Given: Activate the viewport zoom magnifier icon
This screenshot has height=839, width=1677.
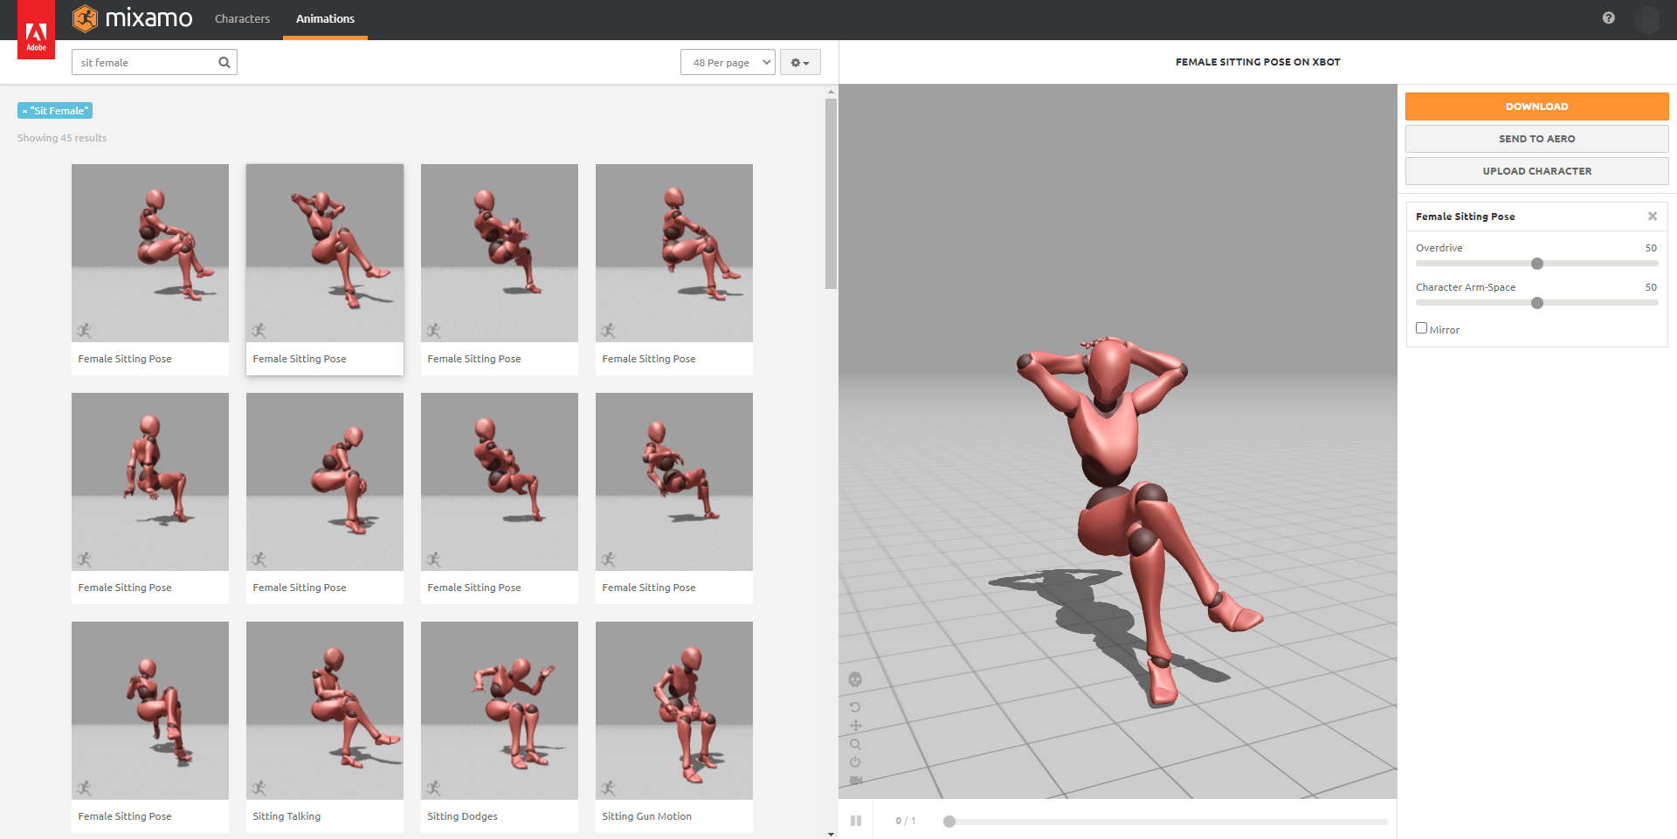Looking at the screenshot, I should coord(855,745).
